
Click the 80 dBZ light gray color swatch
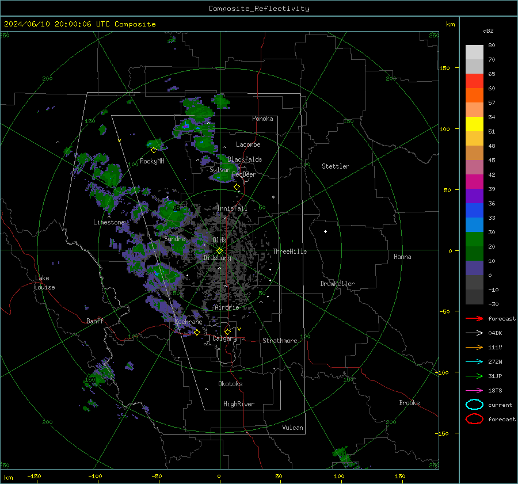[x=474, y=52]
